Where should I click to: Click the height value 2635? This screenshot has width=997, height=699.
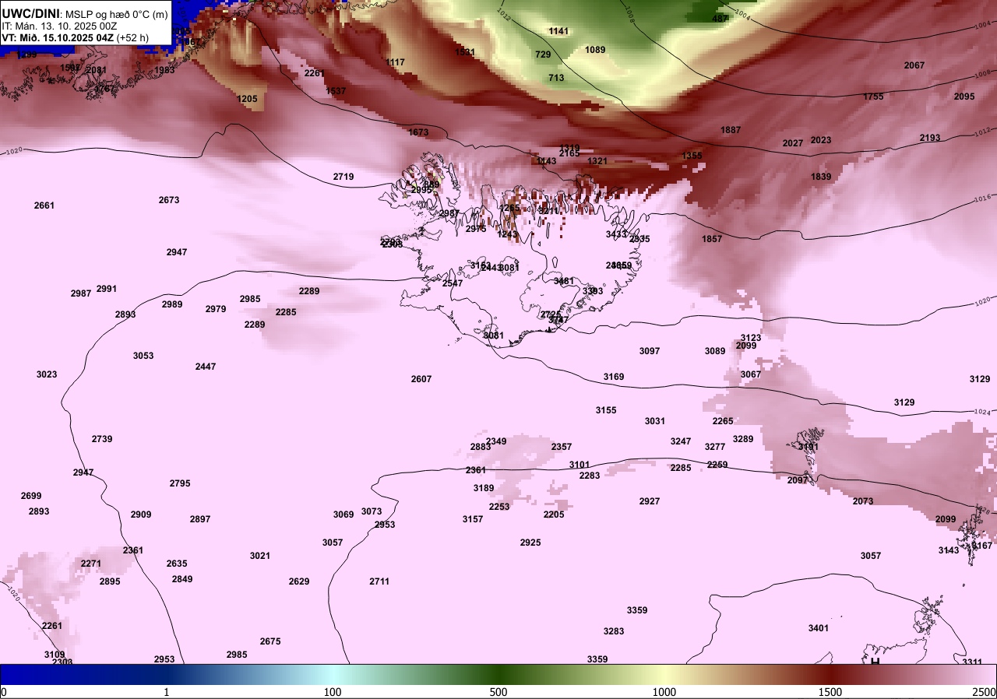pyautogui.click(x=177, y=564)
